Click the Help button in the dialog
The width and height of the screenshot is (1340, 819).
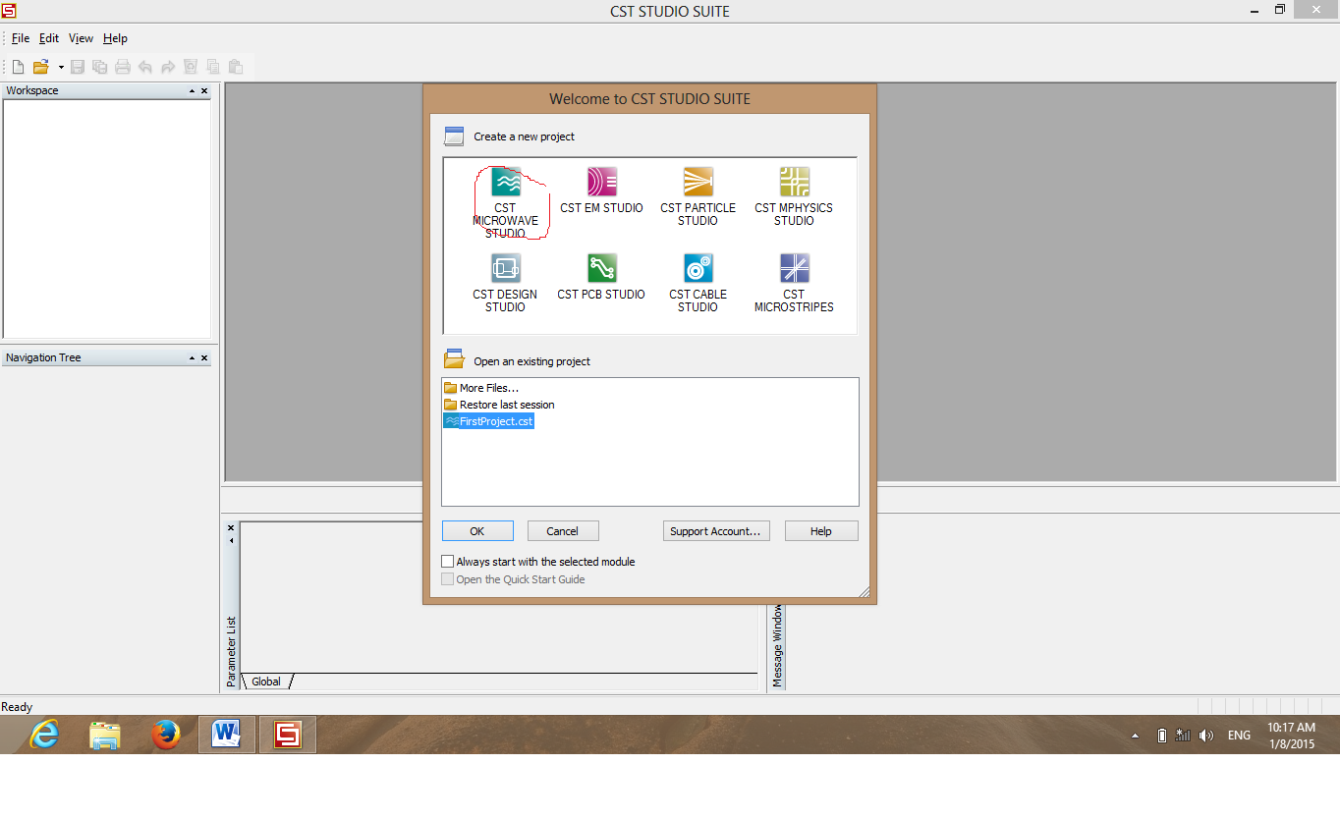[x=821, y=531]
